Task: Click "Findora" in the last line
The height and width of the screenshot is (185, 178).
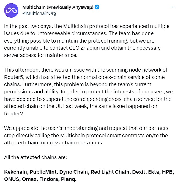Action: pyautogui.click(x=49, y=179)
